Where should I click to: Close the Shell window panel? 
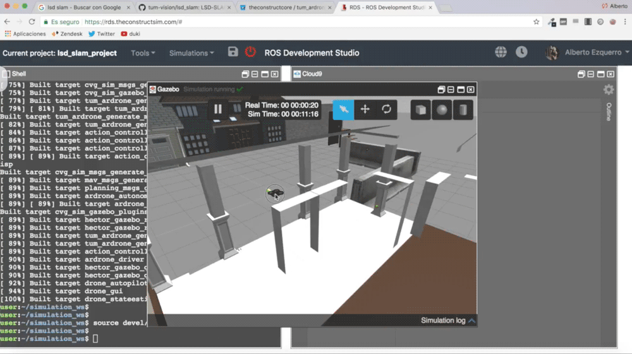(x=274, y=74)
